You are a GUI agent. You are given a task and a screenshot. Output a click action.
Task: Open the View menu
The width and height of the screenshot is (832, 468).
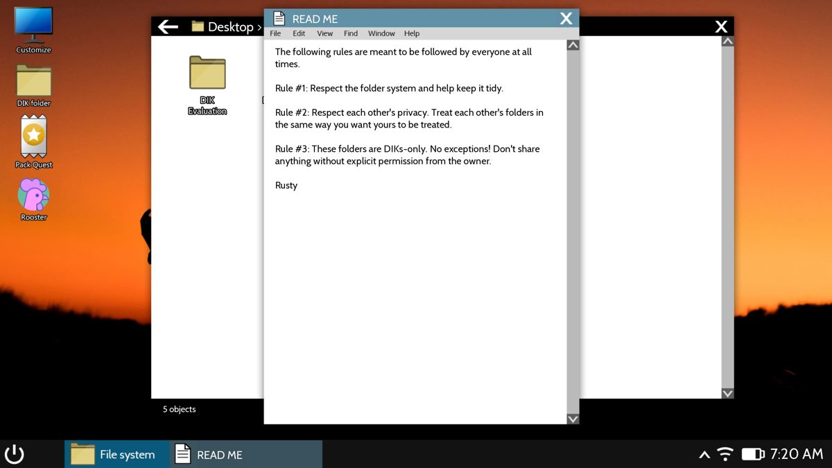click(324, 33)
